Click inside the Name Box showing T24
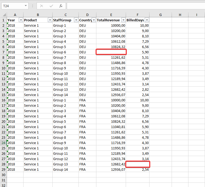The image size is (205, 187). click(13, 6)
